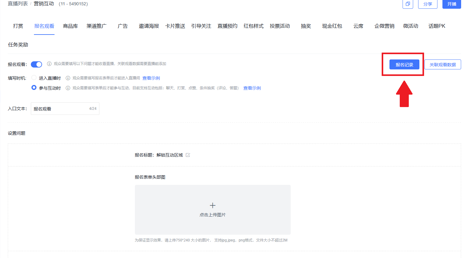Go to the 红包样式 tab
The height and width of the screenshot is (258, 463).
tap(254, 26)
